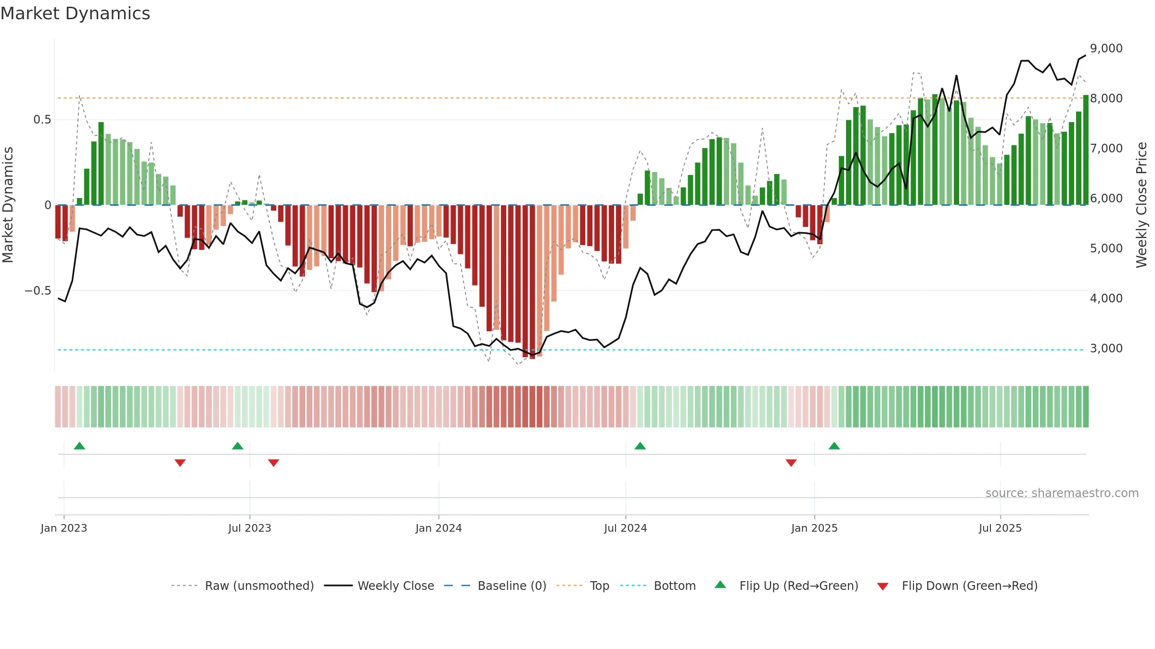Click the 5,000 price axis tick
Screen dimensions: 1155x649
click(x=1106, y=249)
